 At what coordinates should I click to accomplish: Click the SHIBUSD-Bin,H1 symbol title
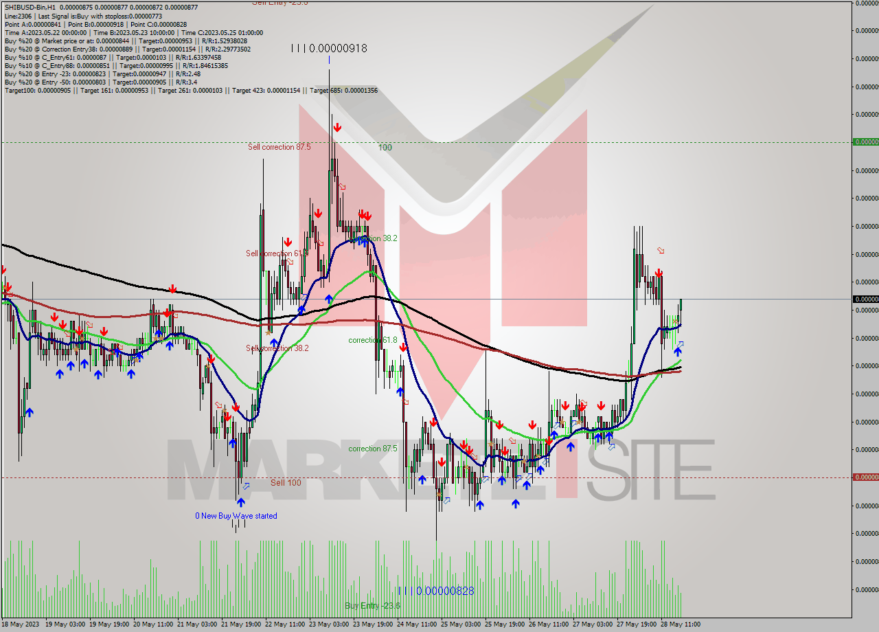(31, 7)
